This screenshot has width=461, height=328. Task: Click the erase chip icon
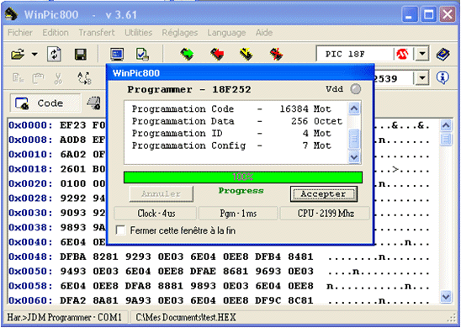[x=276, y=55]
